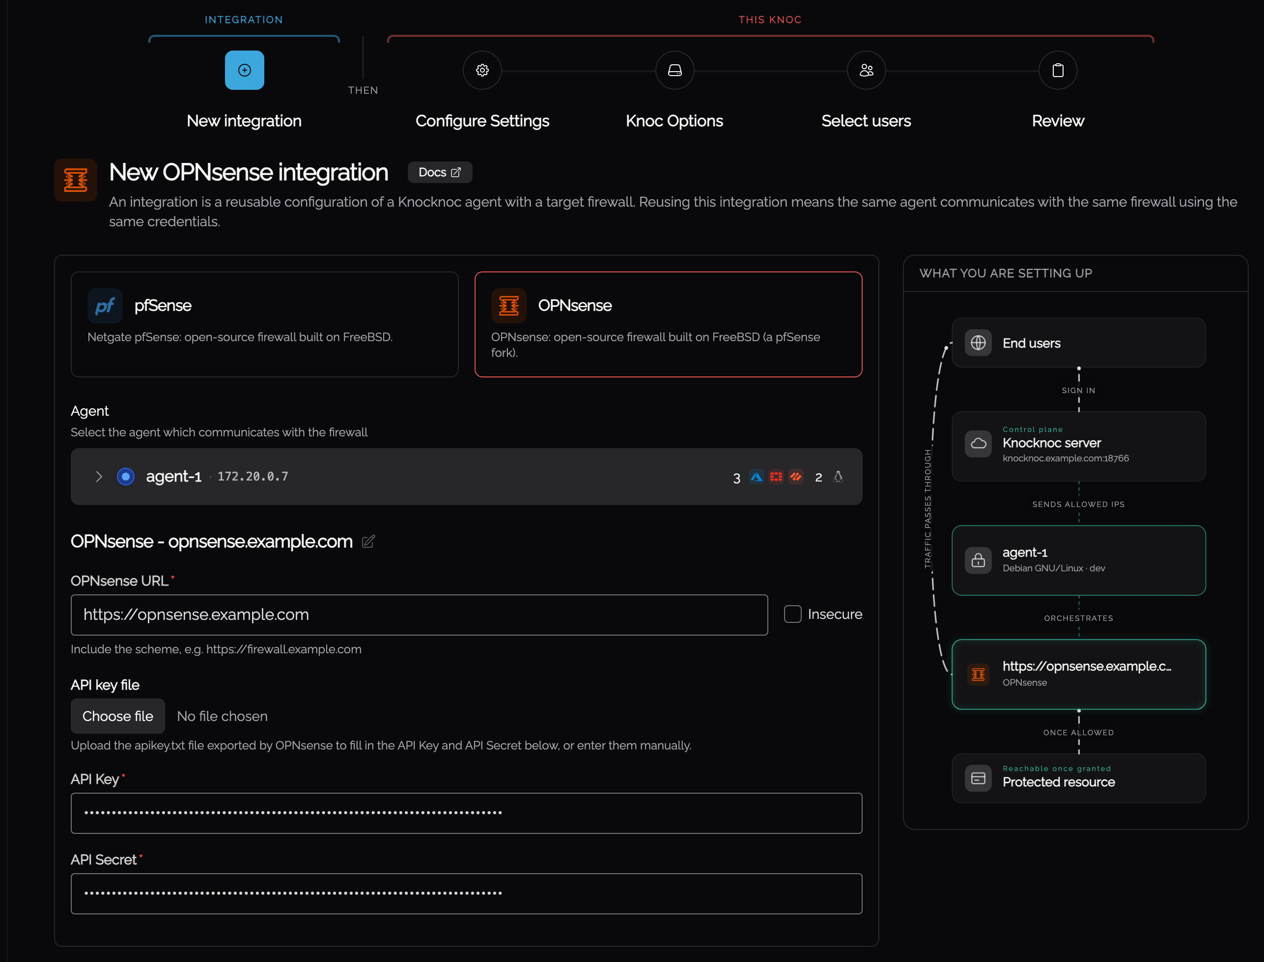Edit the integration name with pencil icon

(x=368, y=541)
